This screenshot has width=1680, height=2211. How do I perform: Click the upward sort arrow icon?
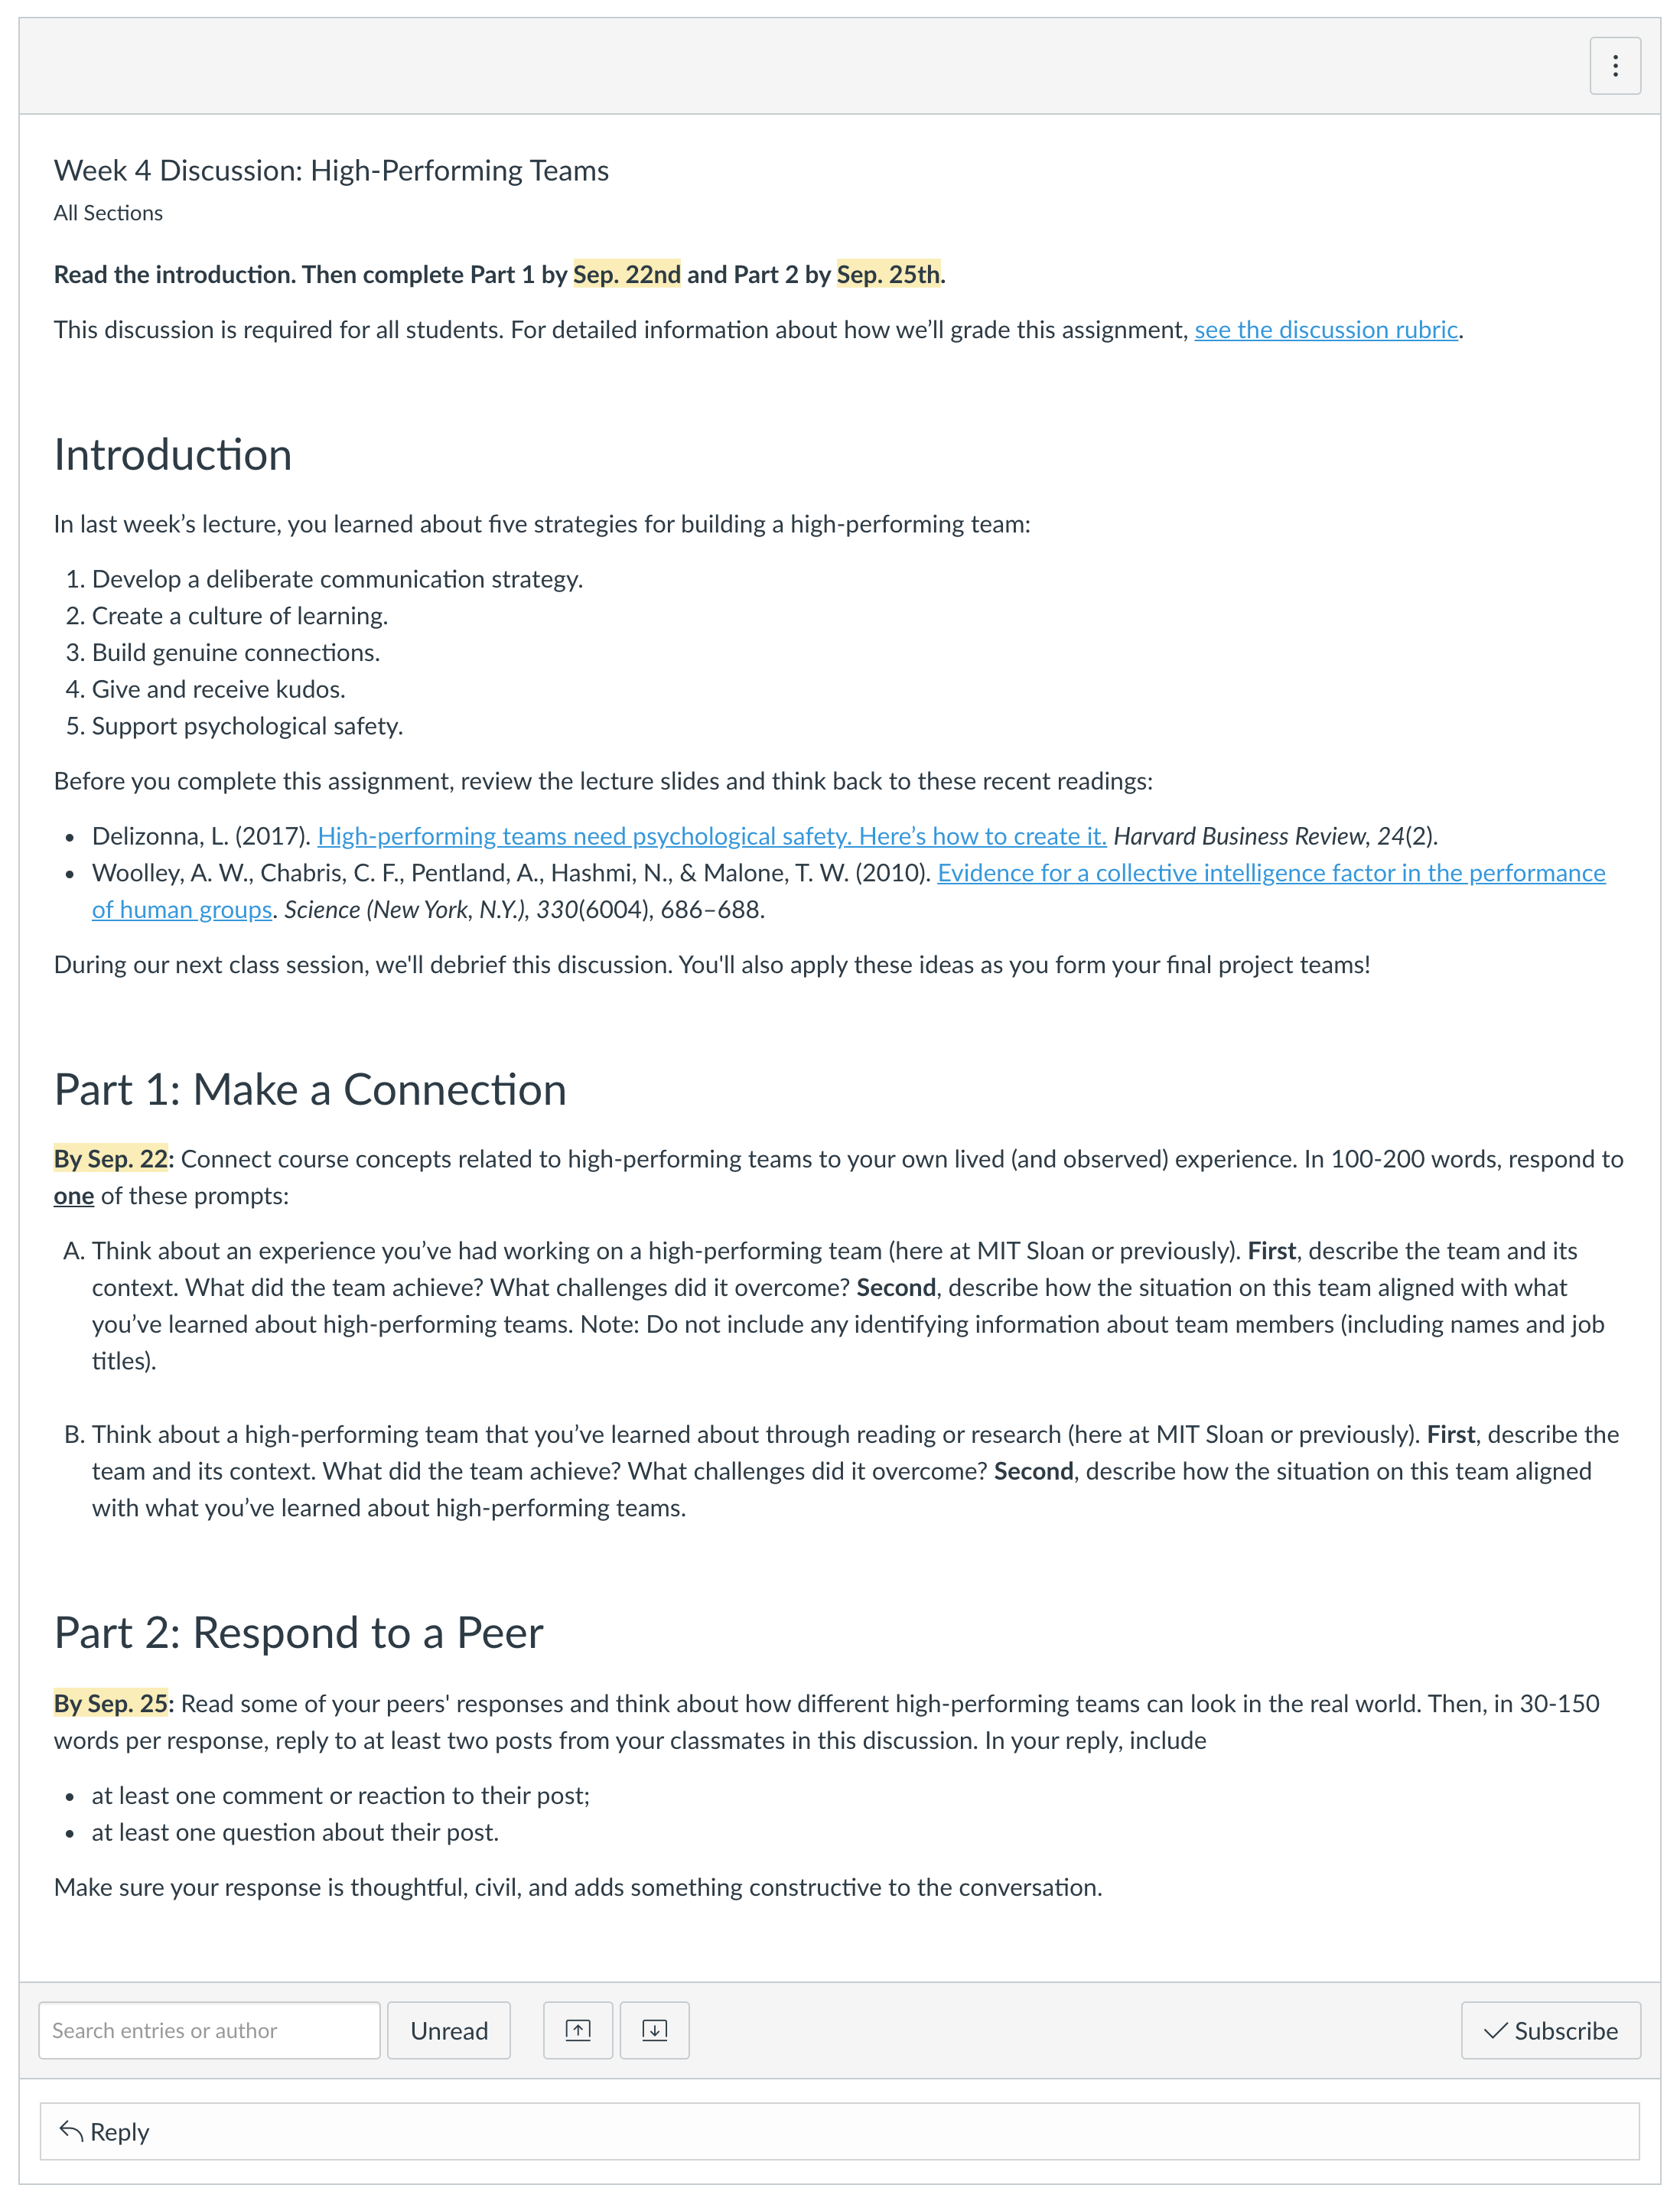pyautogui.click(x=579, y=2031)
